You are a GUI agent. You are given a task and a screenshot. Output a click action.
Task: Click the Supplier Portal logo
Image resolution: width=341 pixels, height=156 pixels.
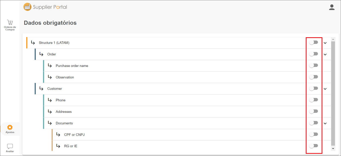click(45, 7)
